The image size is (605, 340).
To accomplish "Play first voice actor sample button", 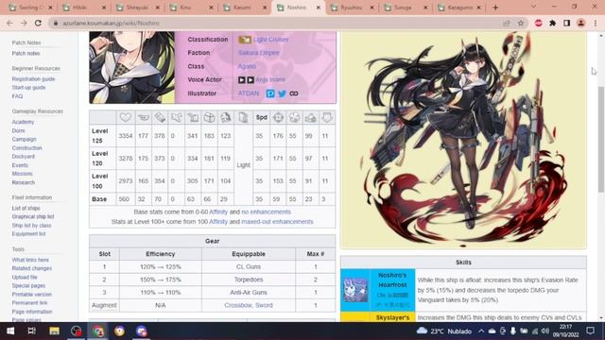I will point(242,79).
